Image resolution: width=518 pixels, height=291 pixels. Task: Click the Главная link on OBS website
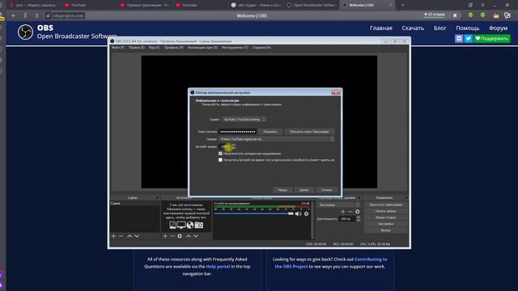coord(381,28)
